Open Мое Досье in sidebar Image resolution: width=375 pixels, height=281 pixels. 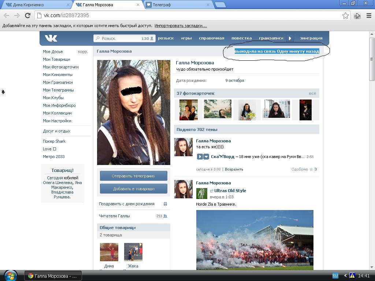(53, 52)
